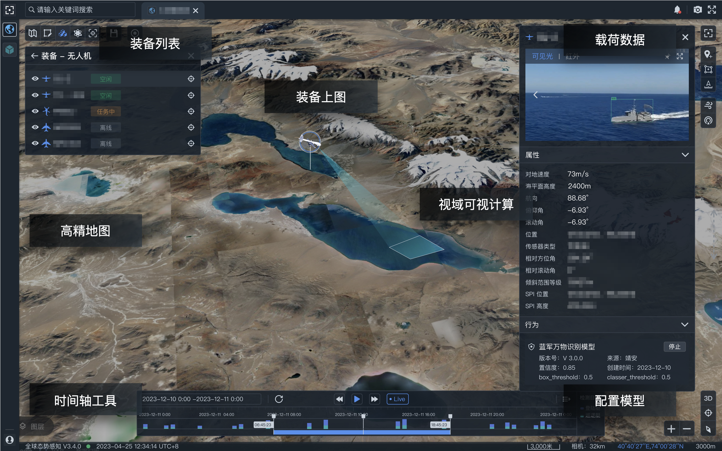The image size is (722, 451).
Task: Select the map tool in the top toolbar
Action: point(32,33)
